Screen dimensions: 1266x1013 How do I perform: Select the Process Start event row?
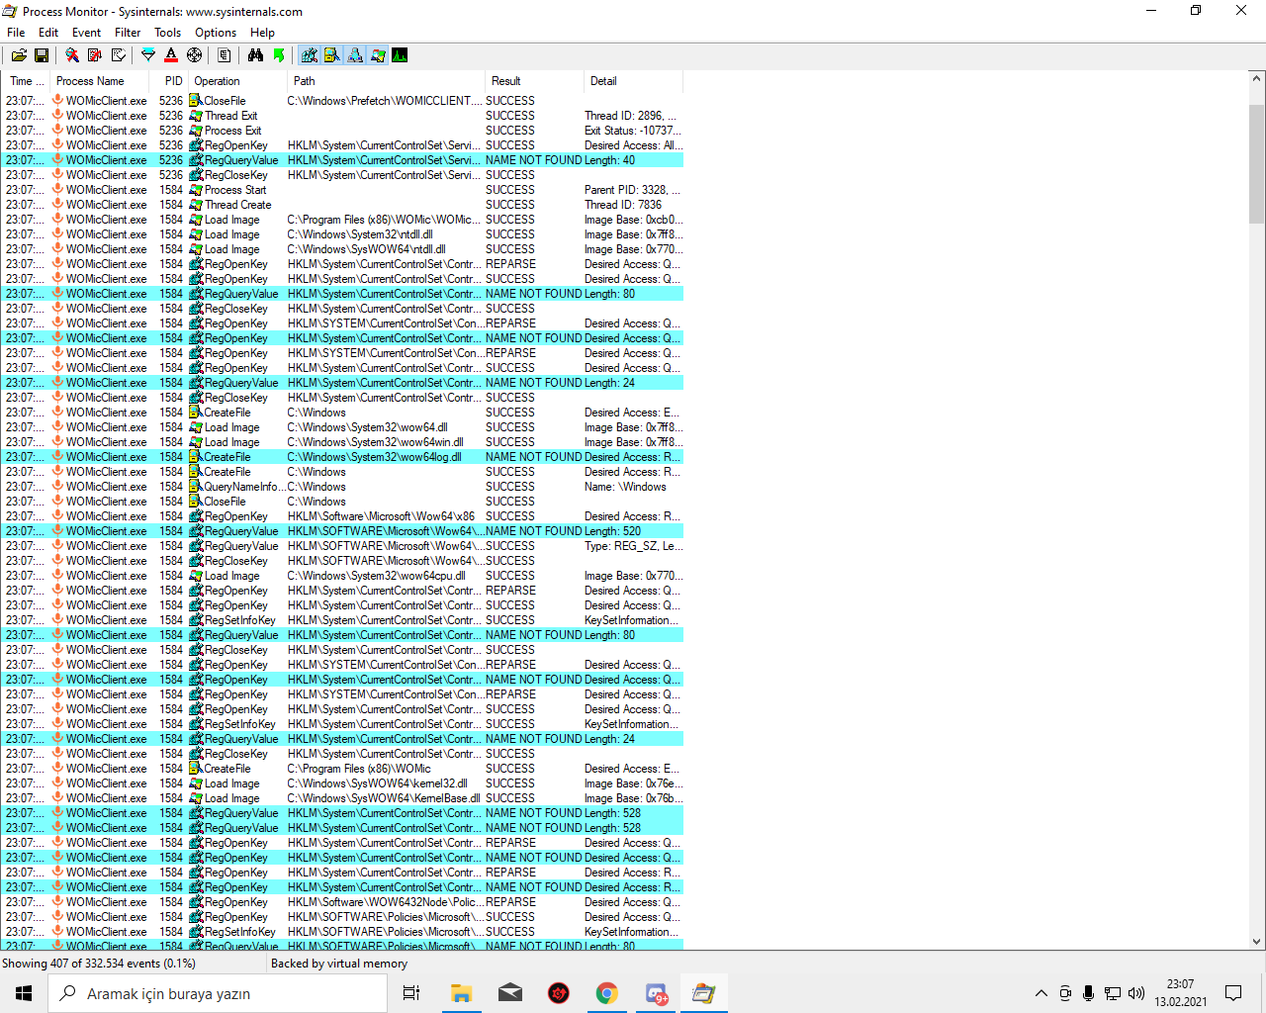[342, 190]
